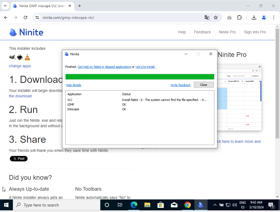Click the Ninite Pro screenshot thumbnail

(239, 97)
